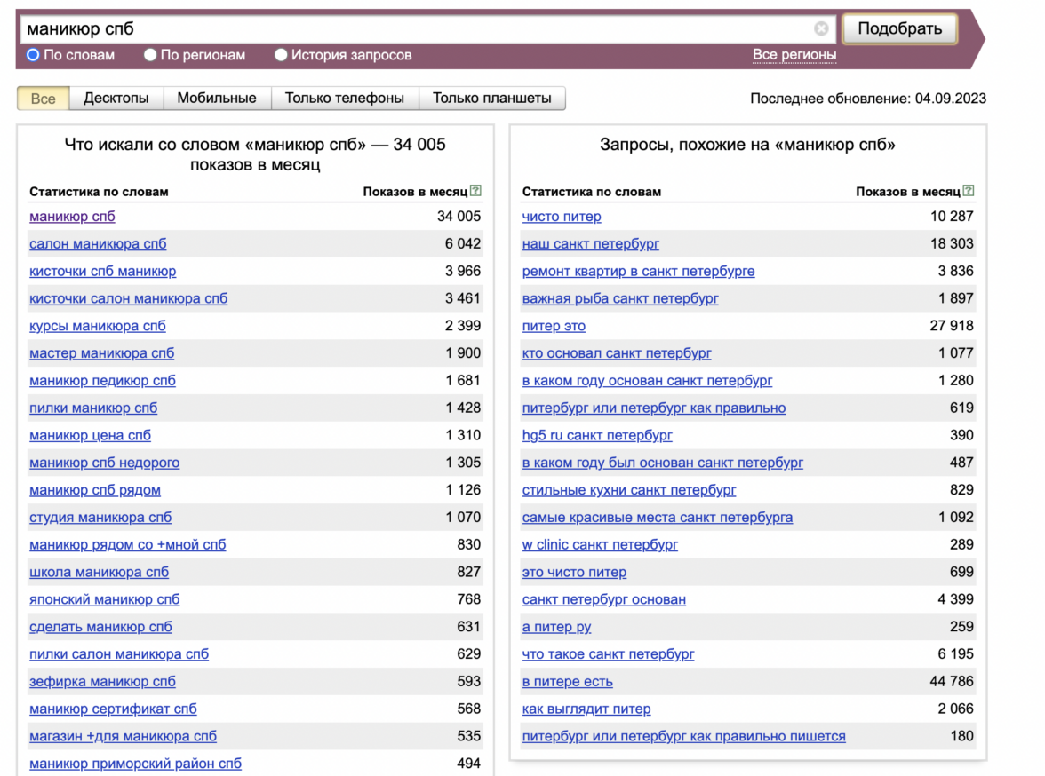1045x776 pixels.
Task: Switch to the 'Мобильные' tab
Action: pos(217,99)
